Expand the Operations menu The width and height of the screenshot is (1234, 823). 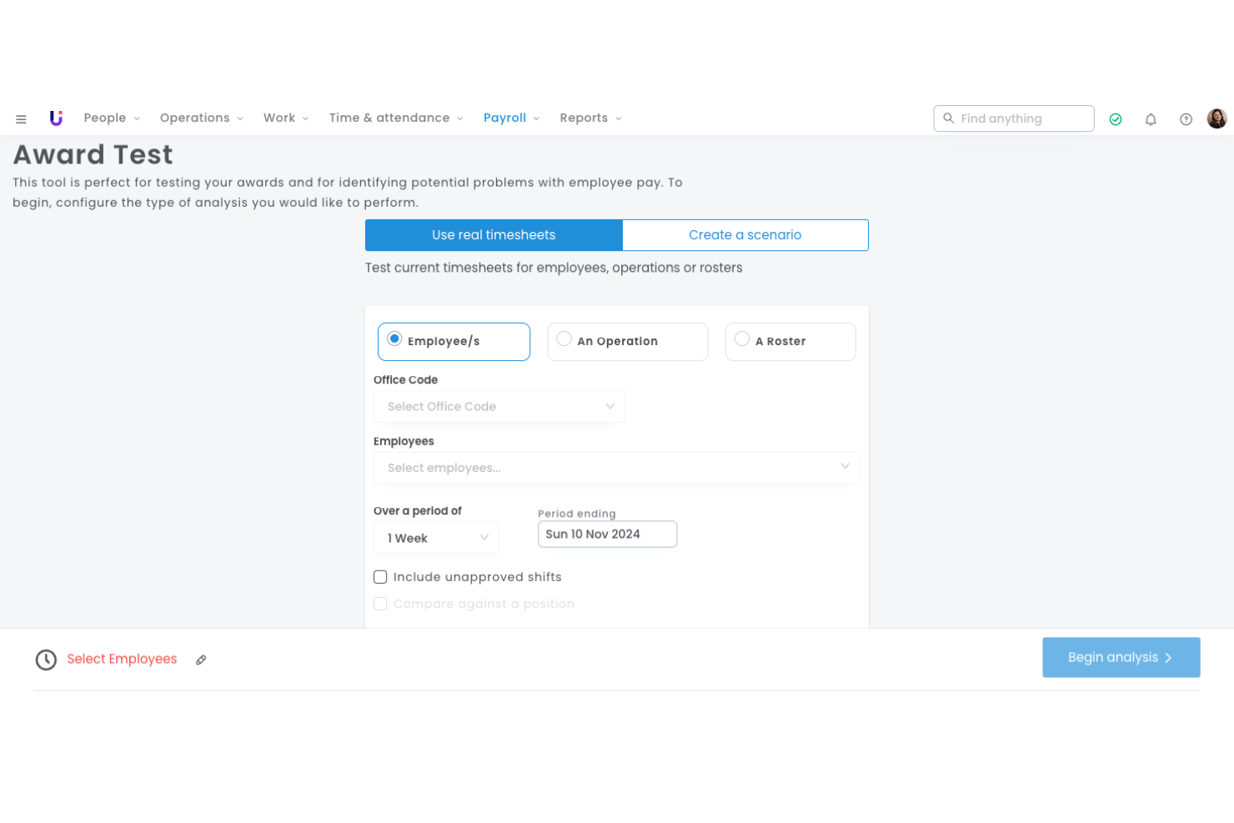tap(202, 118)
